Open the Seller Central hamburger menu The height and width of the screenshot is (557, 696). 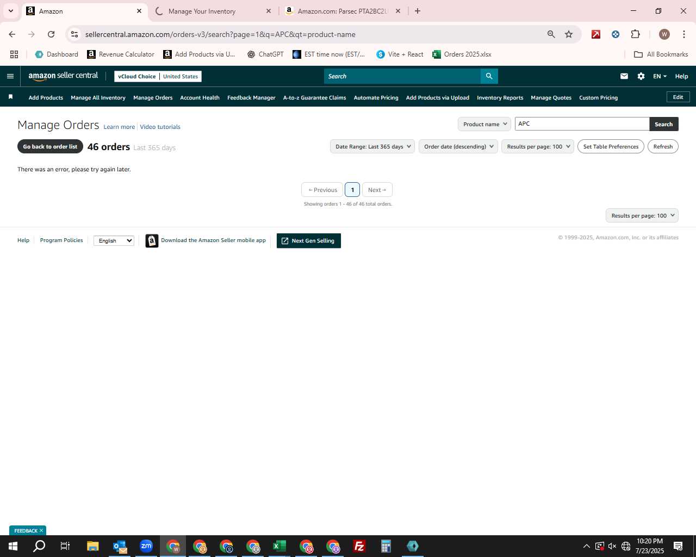click(10, 76)
